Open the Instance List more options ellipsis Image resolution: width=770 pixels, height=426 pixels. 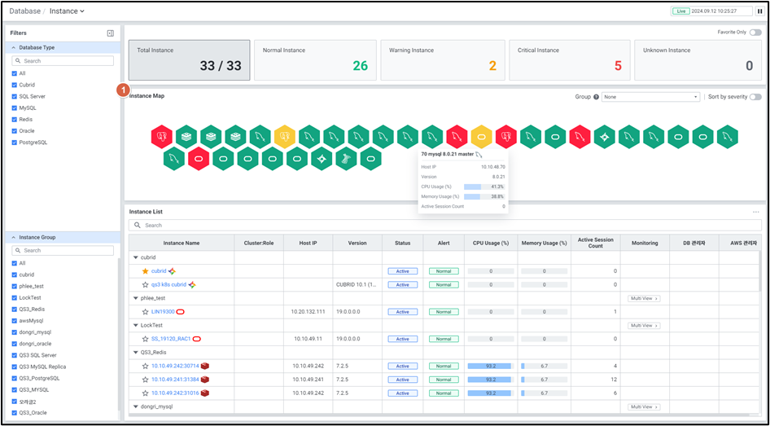755,212
